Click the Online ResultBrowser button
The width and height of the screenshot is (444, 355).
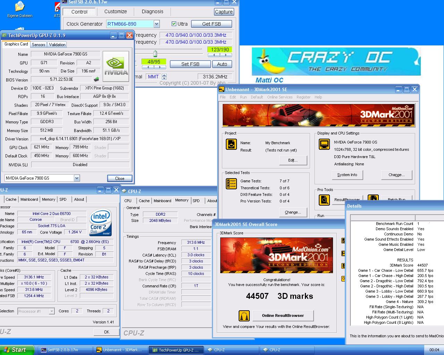[x=283, y=315]
